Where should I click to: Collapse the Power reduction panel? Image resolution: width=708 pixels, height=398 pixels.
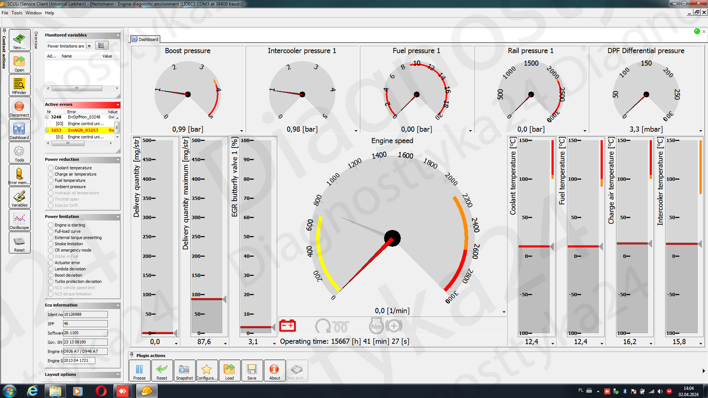pos(118,160)
